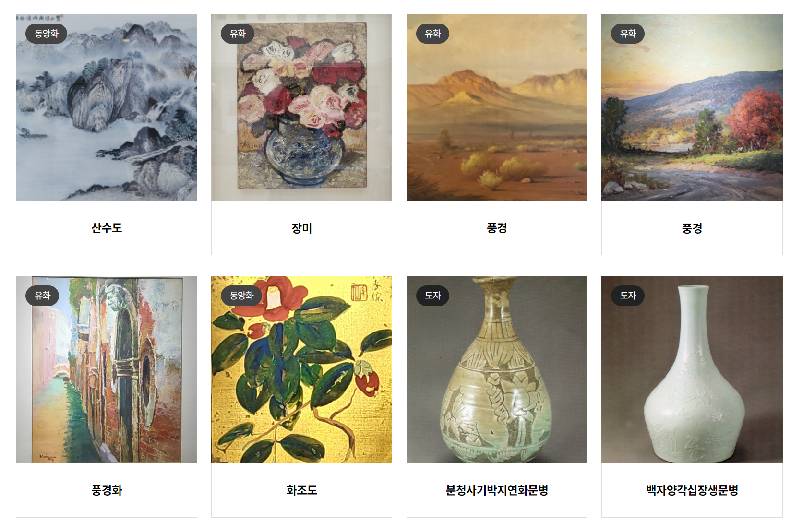View the desert mountain 풍경 painting image
Viewport: 791px width, 521px height.
click(497, 107)
